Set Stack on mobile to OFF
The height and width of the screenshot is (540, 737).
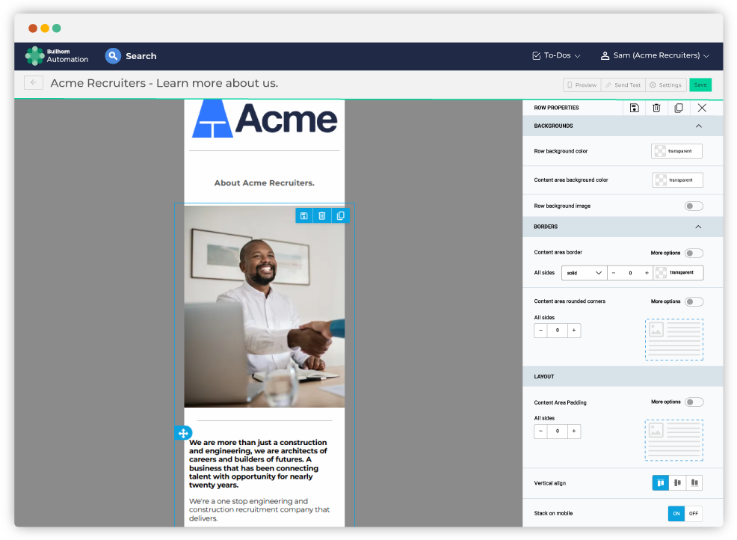tap(694, 513)
